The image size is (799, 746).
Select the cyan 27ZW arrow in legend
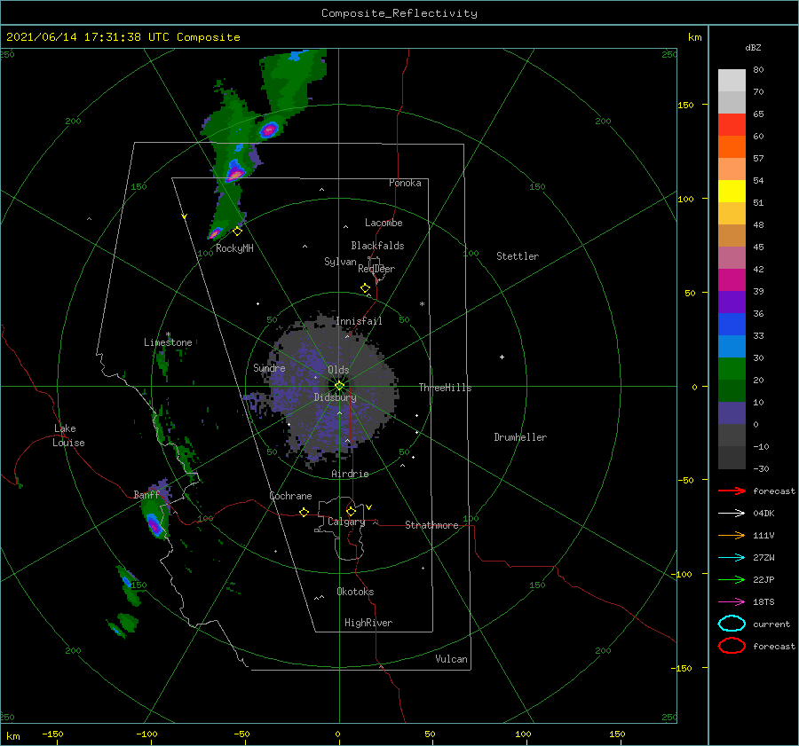[x=732, y=558]
